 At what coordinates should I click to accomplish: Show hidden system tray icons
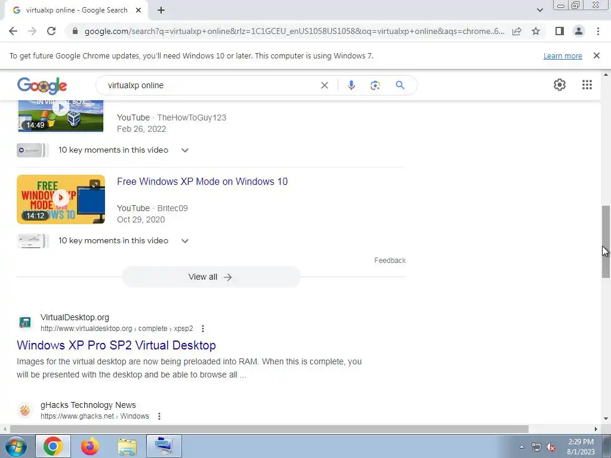(521, 447)
